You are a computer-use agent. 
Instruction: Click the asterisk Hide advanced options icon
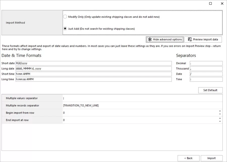tap(150, 39)
